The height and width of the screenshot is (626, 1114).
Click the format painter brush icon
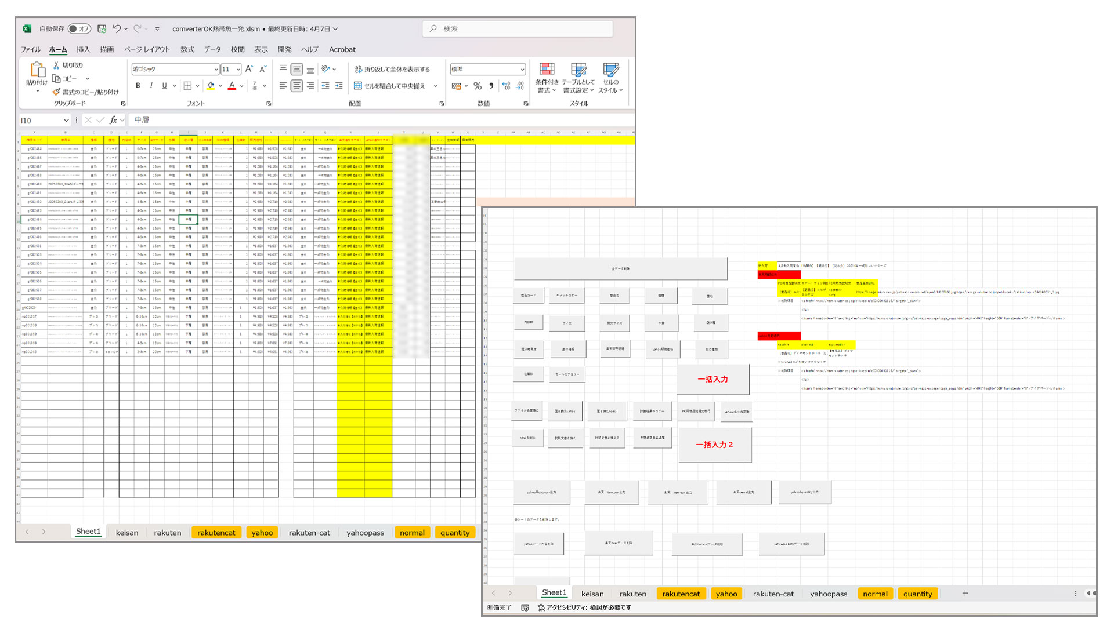click(x=56, y=92)
